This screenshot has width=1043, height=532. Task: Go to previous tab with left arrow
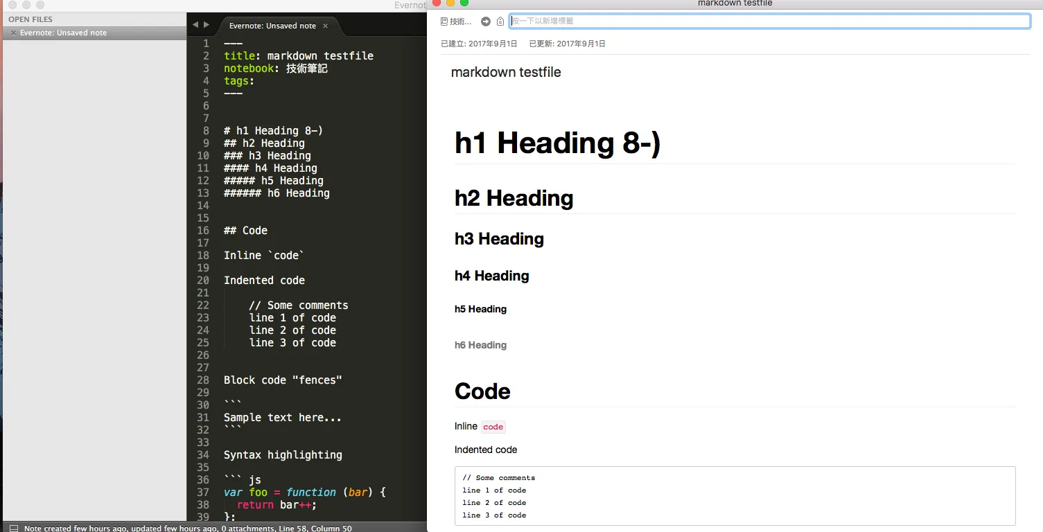(195, 25)
